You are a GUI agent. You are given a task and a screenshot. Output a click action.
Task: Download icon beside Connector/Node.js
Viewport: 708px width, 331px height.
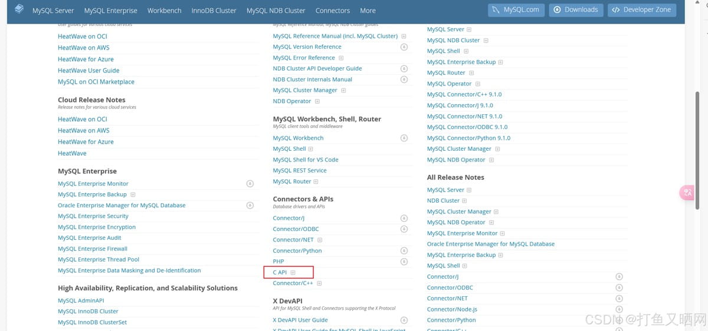click(x=619, y=309)
